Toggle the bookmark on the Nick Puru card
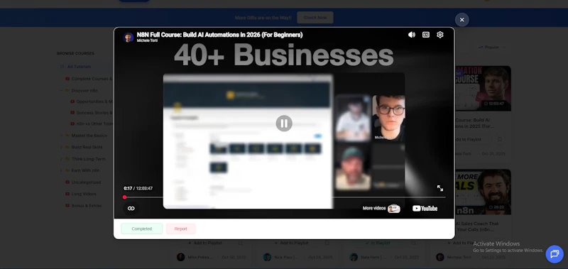Screen dimensions: 568x269 click(x=327, y=243)
